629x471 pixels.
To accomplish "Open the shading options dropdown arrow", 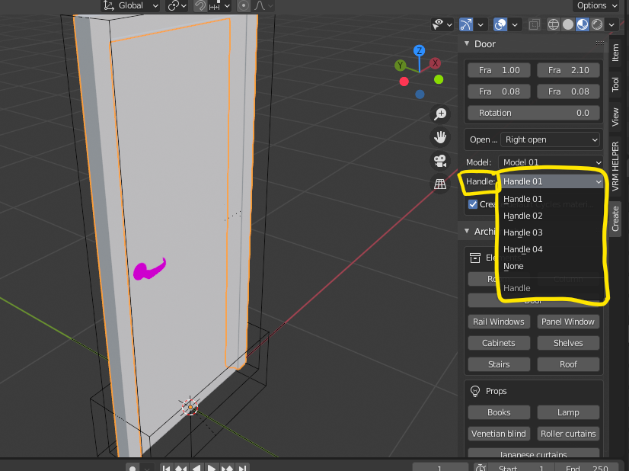I will coord(611,24).
